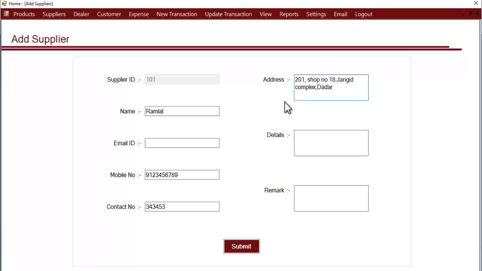Open the Dealer menu
Image resolution: width=482 pixels, height=271 pixels.
(81, 14)
